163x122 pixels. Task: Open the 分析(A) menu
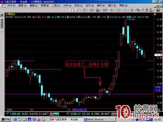(x=68, y=5)
